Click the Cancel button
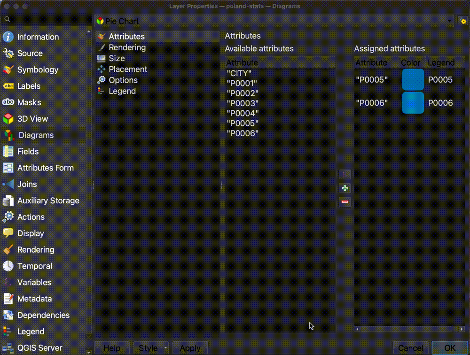 [411, 348]
